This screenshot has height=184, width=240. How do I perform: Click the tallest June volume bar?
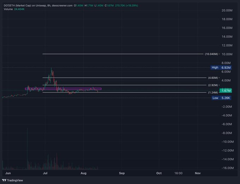(x=28, y=148)
